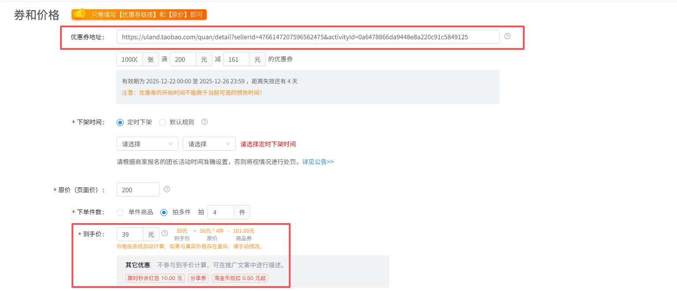
Task: Select the 拍多件 radio button
Action: pyautogui.click(x=164, y=213)
